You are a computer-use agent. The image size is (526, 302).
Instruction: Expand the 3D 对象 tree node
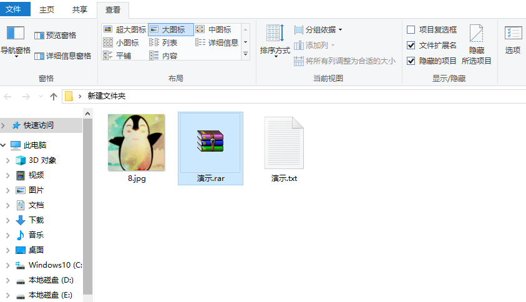tap(7, 160)
